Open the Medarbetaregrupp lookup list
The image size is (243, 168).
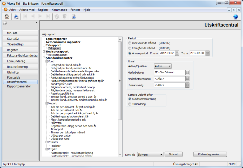[x=187, y=79]
